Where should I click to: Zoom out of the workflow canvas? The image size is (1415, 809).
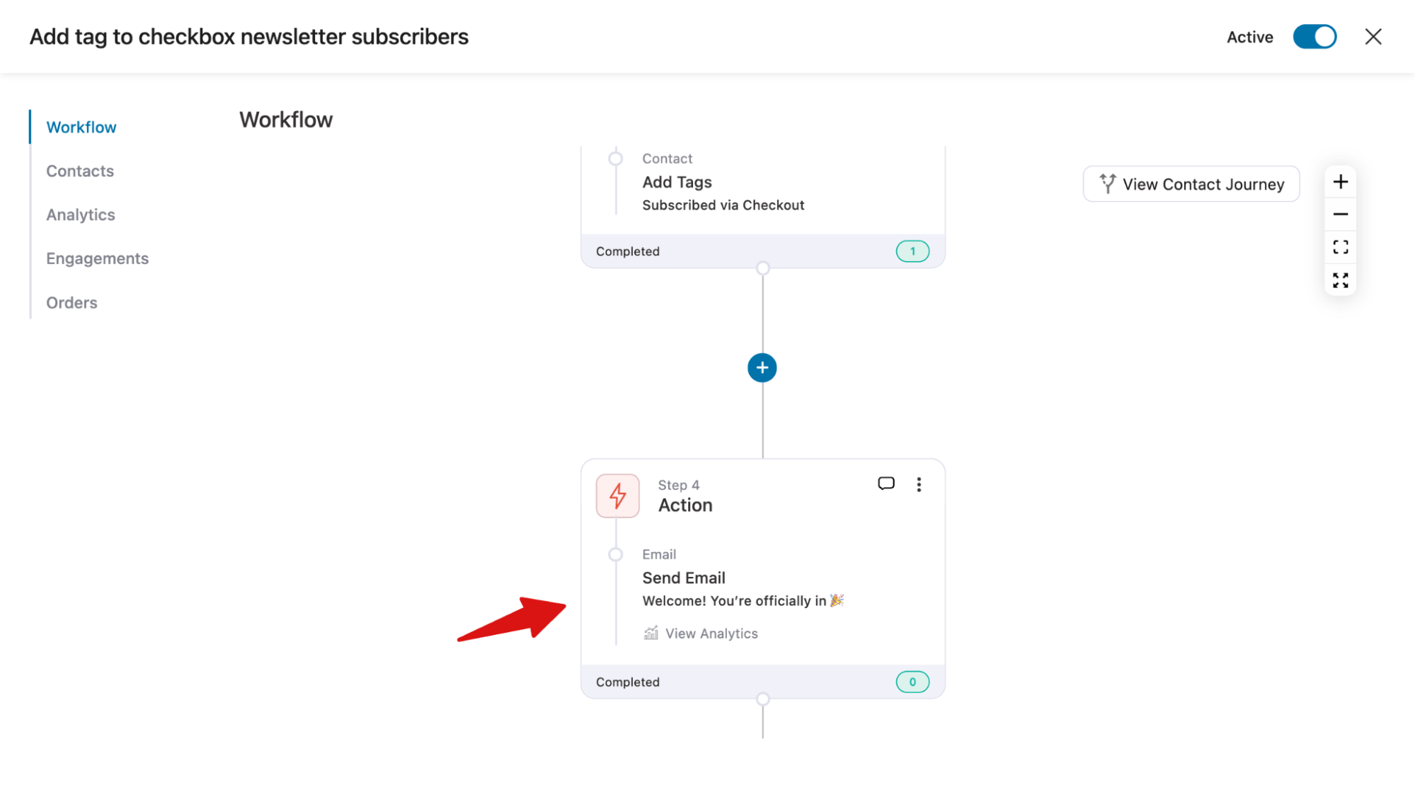pyautogui.click(x=1340, y=214)
